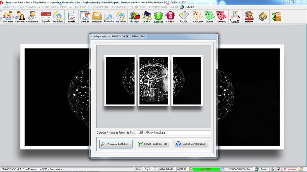
Task: Click the Num indicator in status bar
Action: 139,169
